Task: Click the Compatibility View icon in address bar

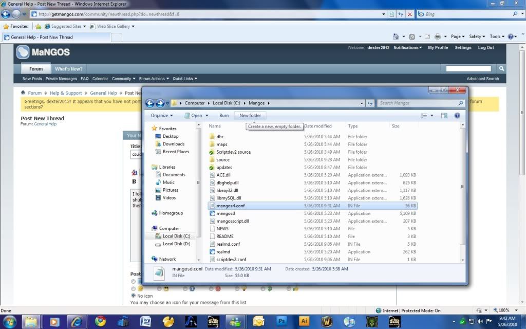Action: click(391, 14)
